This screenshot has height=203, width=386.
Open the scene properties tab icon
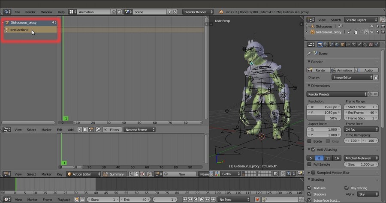332,45
